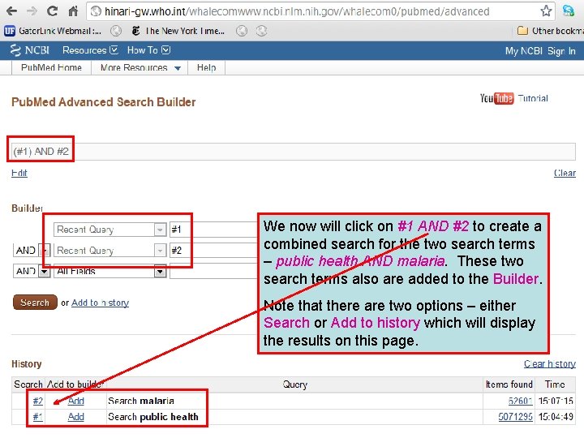This screenshot has height=438, width=584.
Task: Click the Edit link under the search box
Action: [19, 174]
